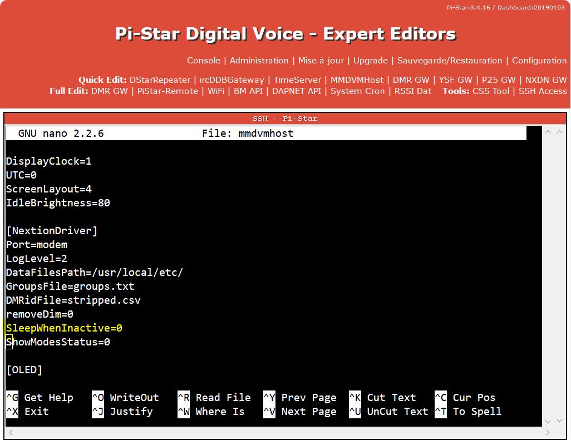Open DAPNET API editor
571x440 pixels.
tap(297, 91)
